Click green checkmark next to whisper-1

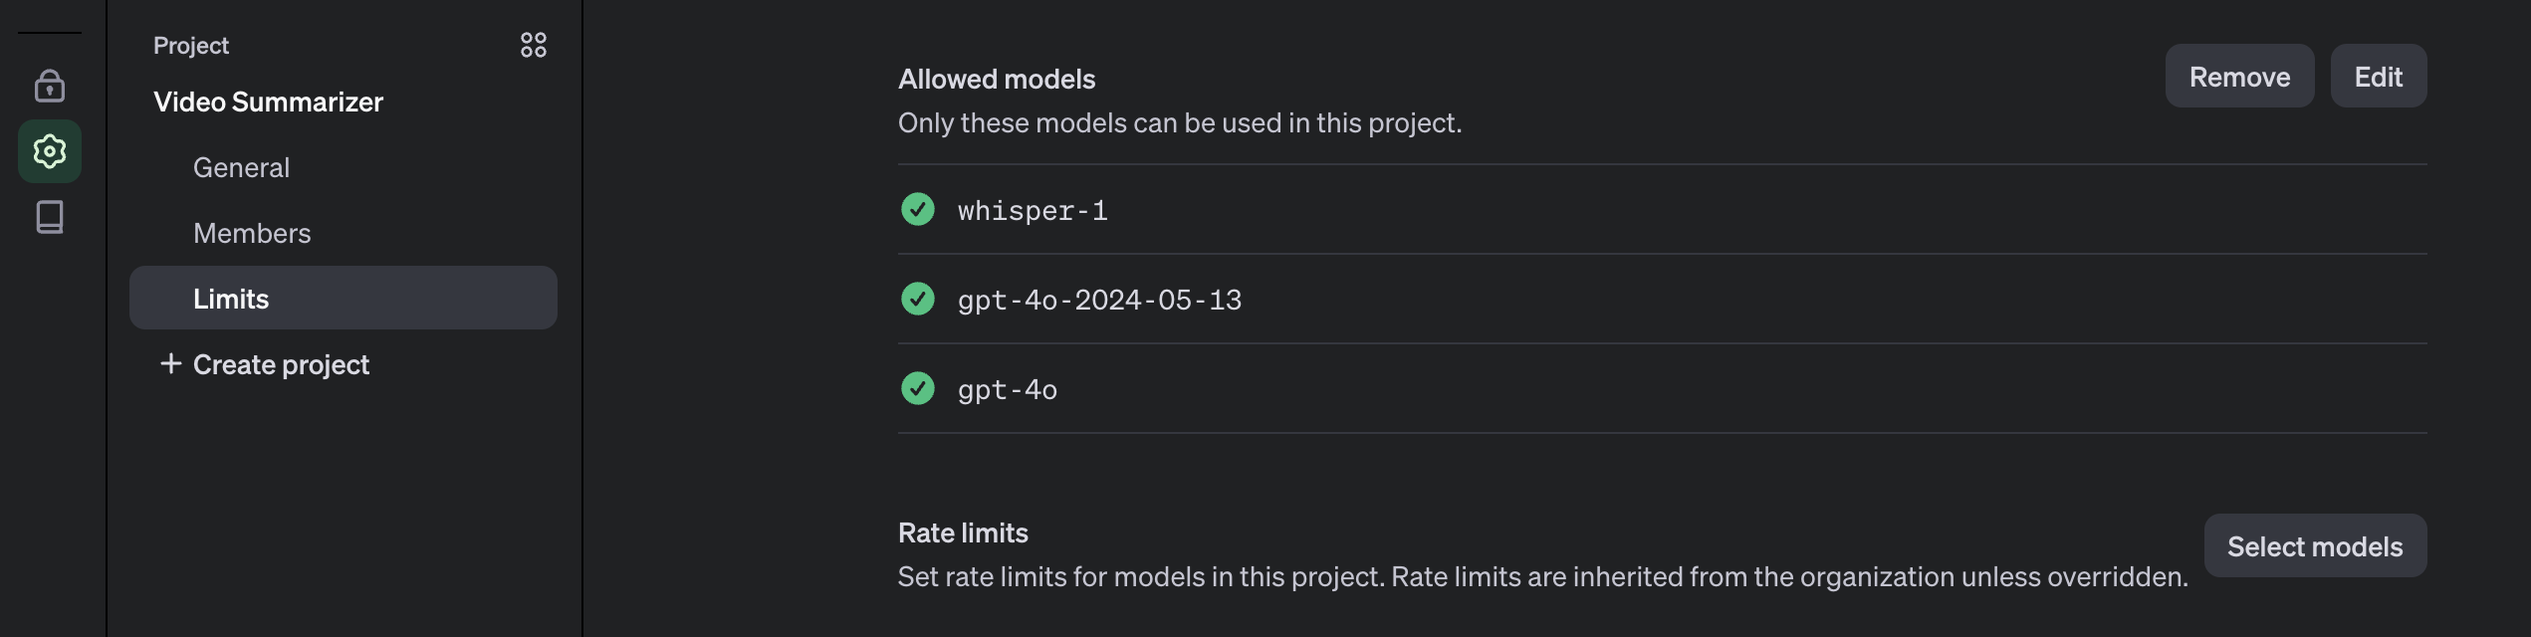coord(917,209)
